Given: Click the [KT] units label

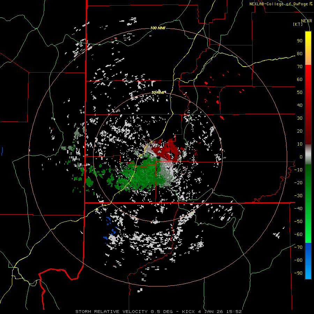Looking at the screenshot, I should click(x=298, y=24).
